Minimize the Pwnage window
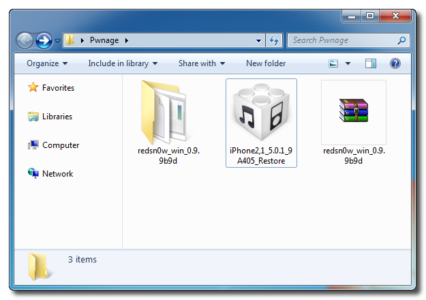426x300 pixels. pyautogui.click(x=352, y=16)
